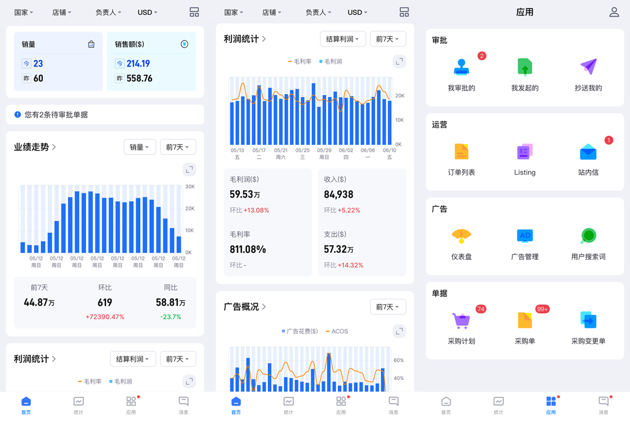Open middle 利润统计 title link
630x424 pixels.
click(245, 39)
